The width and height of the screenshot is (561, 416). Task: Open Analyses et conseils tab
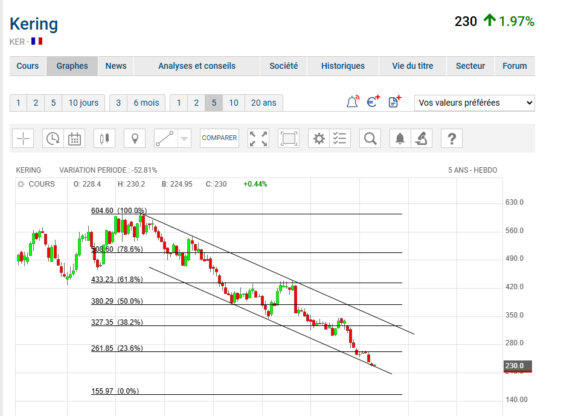197,66
